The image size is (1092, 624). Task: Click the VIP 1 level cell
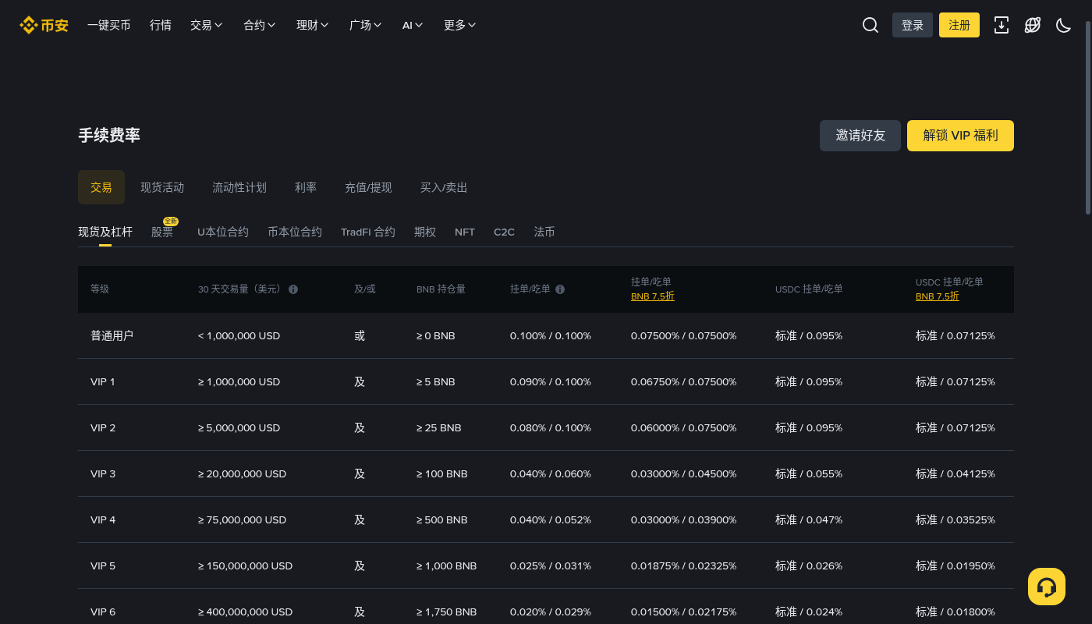pos(103,381)
